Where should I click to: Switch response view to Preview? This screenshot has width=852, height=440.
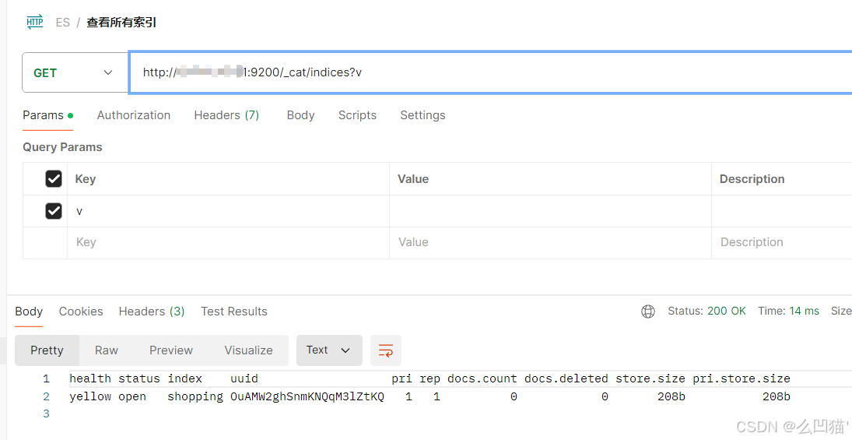point(171,350)
